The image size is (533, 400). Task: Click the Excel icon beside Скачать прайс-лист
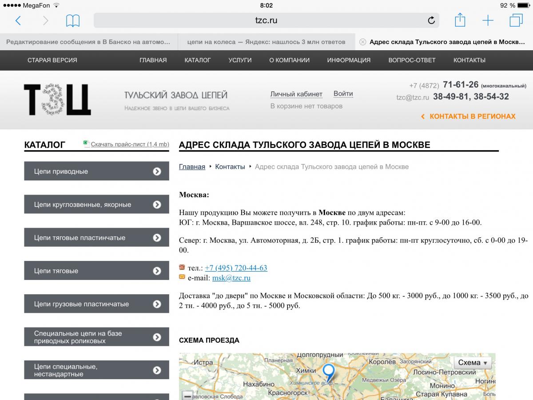coord(86,144)
